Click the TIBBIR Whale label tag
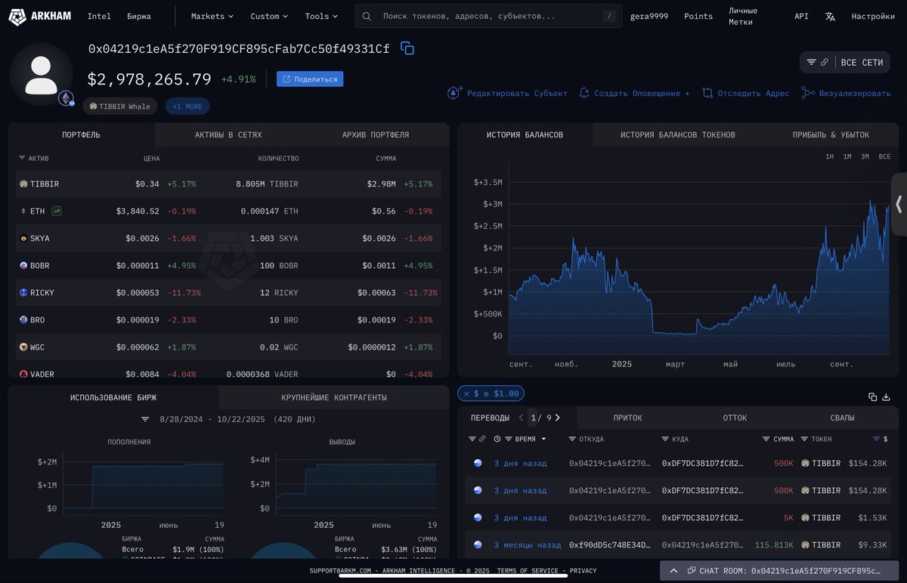The image size is (907, 583). [120, 106]
